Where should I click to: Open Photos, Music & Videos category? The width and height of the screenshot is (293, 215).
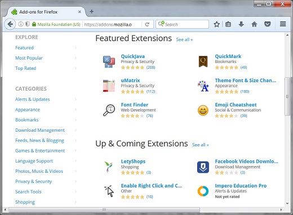tap(39, 171)
